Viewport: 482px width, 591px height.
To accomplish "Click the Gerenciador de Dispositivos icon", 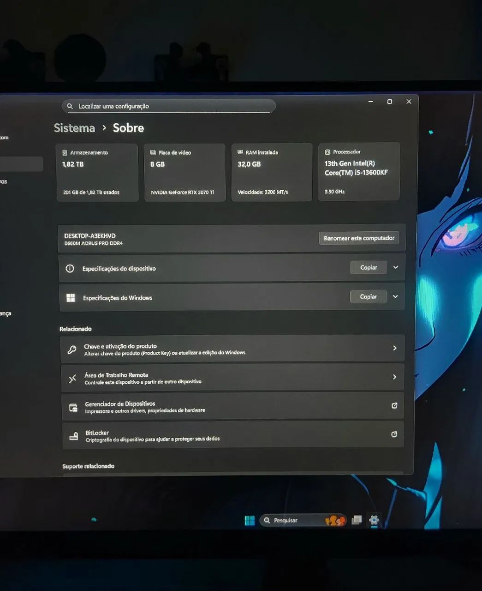I will [73, 407].
